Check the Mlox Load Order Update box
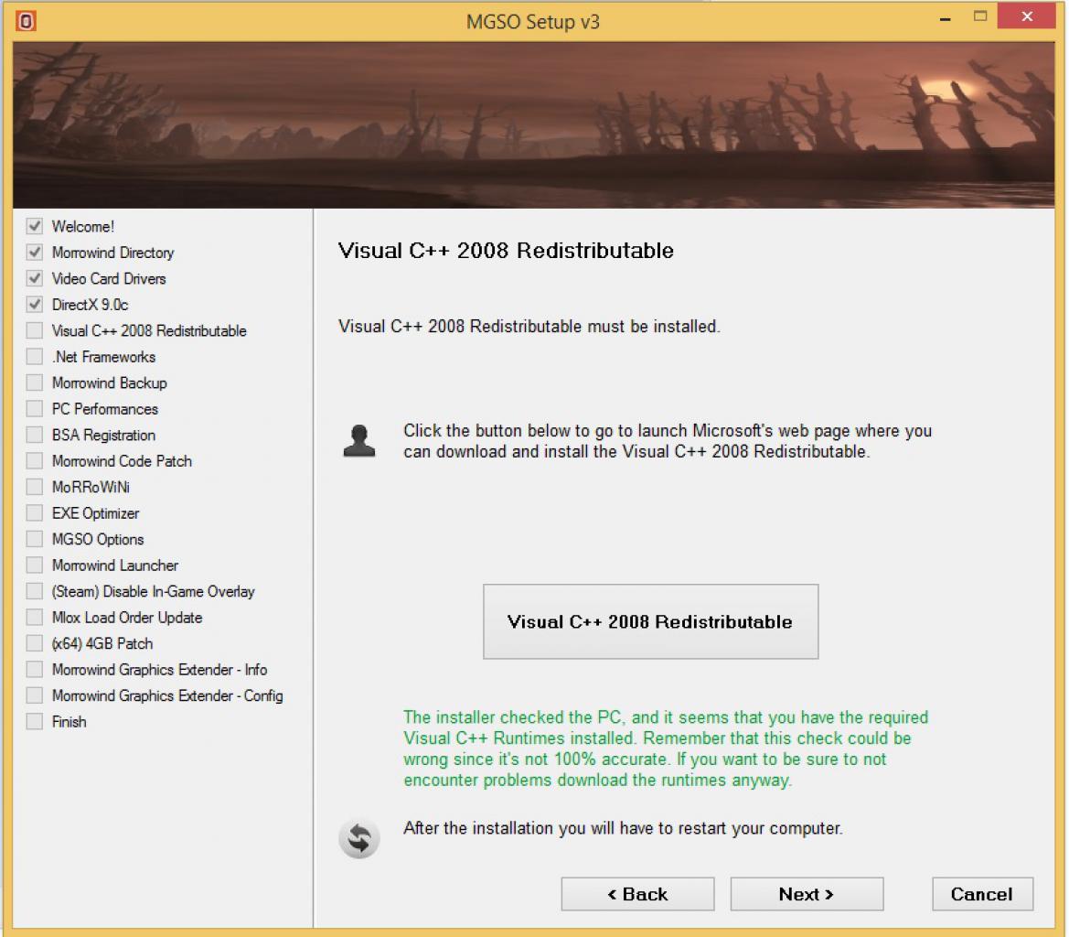This screenshot has height=937, width=1069. 34,617
